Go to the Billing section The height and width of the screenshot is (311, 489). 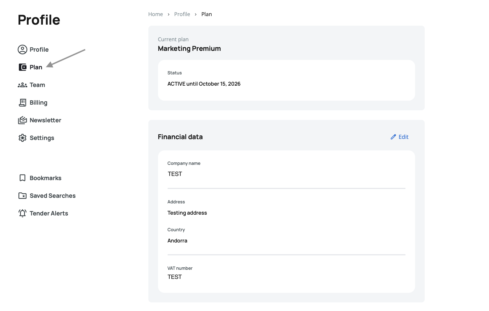click(38, 103)
